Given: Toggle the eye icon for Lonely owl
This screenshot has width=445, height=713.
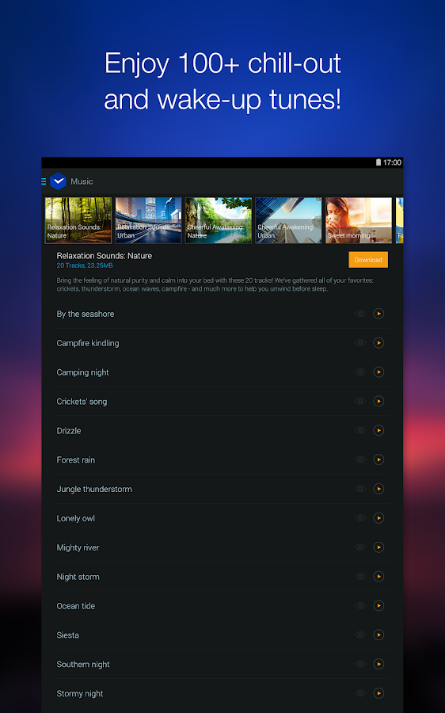Looking at the screenshot, I should 360,518.
